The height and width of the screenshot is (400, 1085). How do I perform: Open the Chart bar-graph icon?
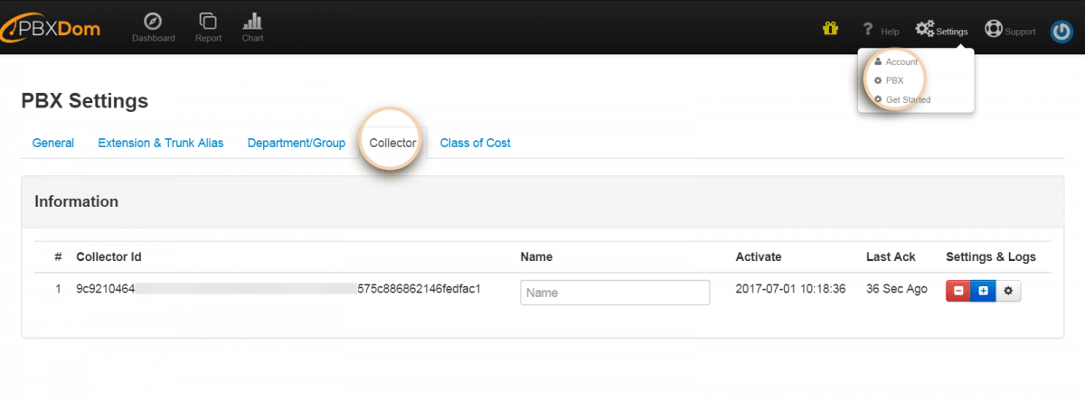(x=252, y=23)
